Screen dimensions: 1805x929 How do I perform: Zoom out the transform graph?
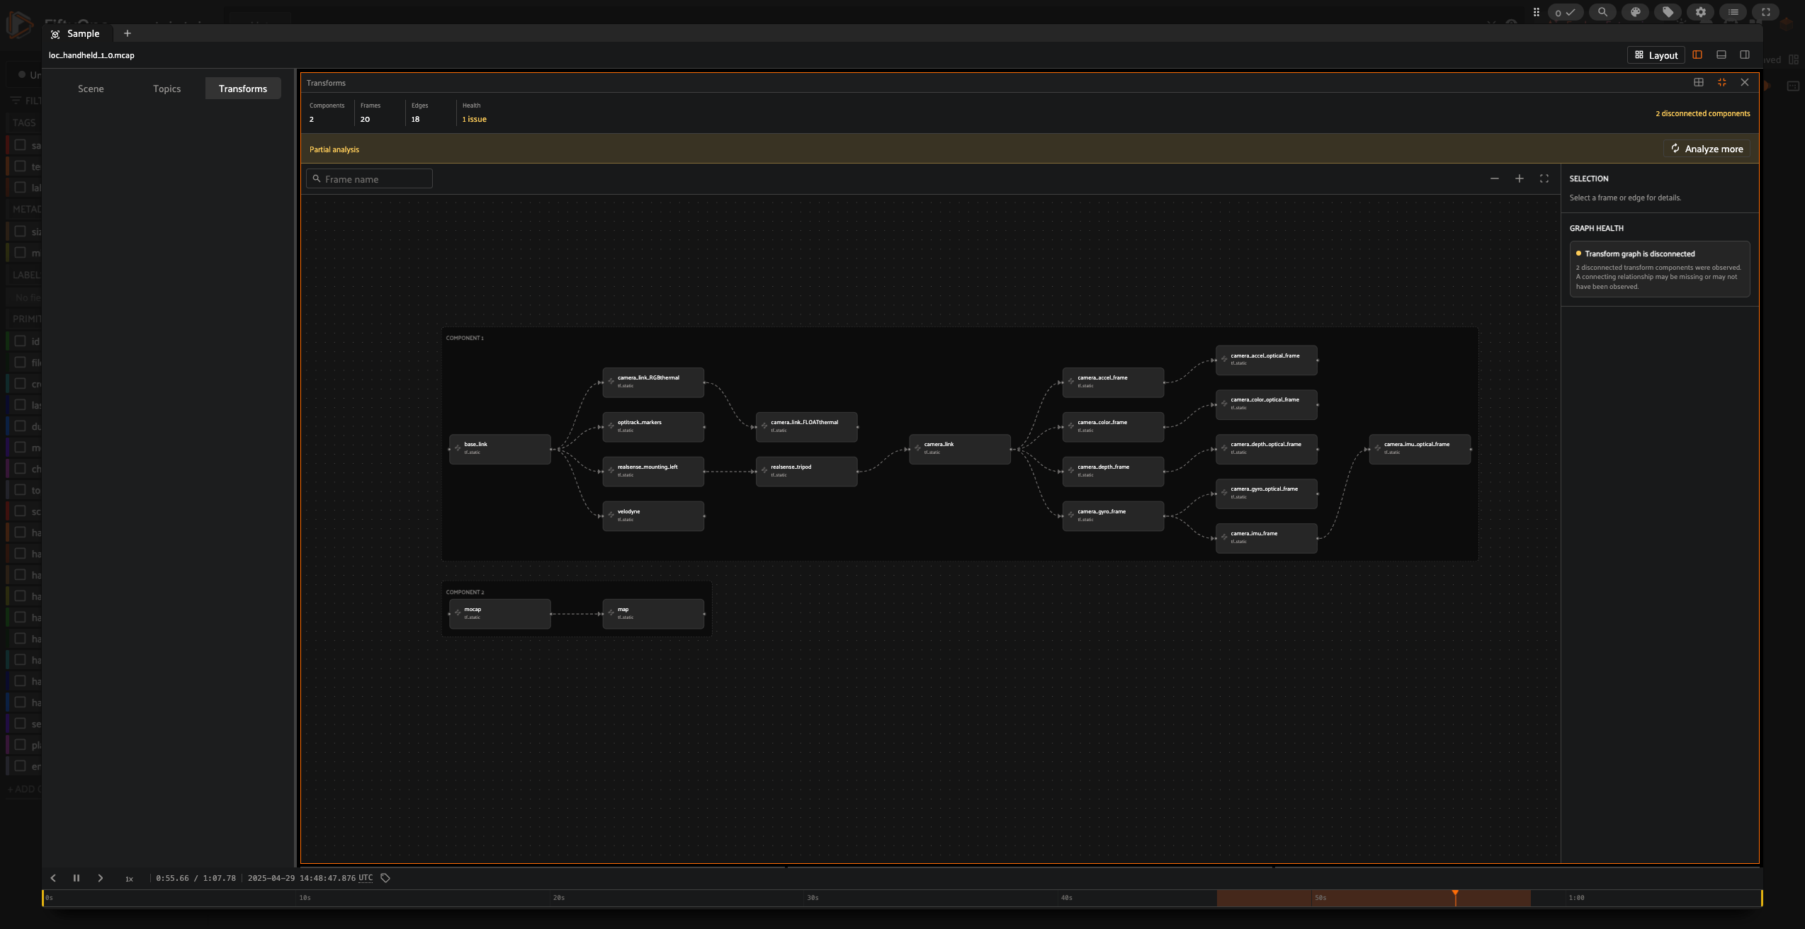point(1494,179)
